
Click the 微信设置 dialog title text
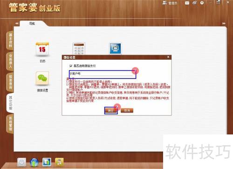pos(69,57)
